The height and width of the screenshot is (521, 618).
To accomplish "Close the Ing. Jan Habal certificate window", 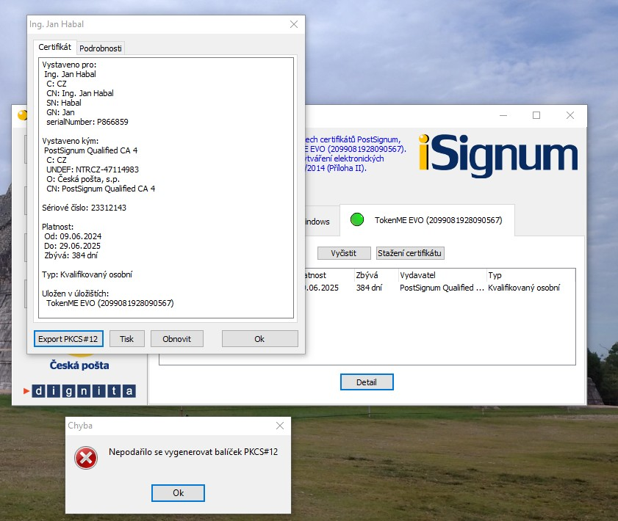I will (x=294, y=24).
